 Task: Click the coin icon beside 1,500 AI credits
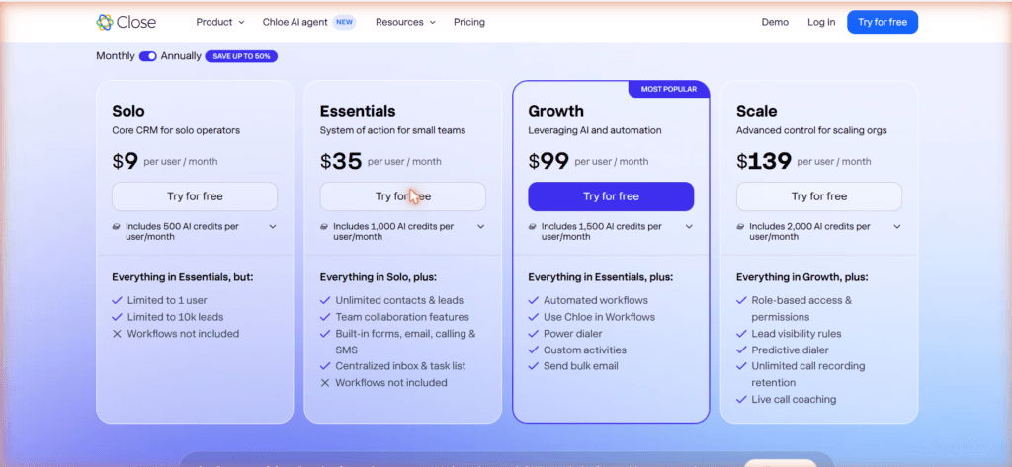533,227
